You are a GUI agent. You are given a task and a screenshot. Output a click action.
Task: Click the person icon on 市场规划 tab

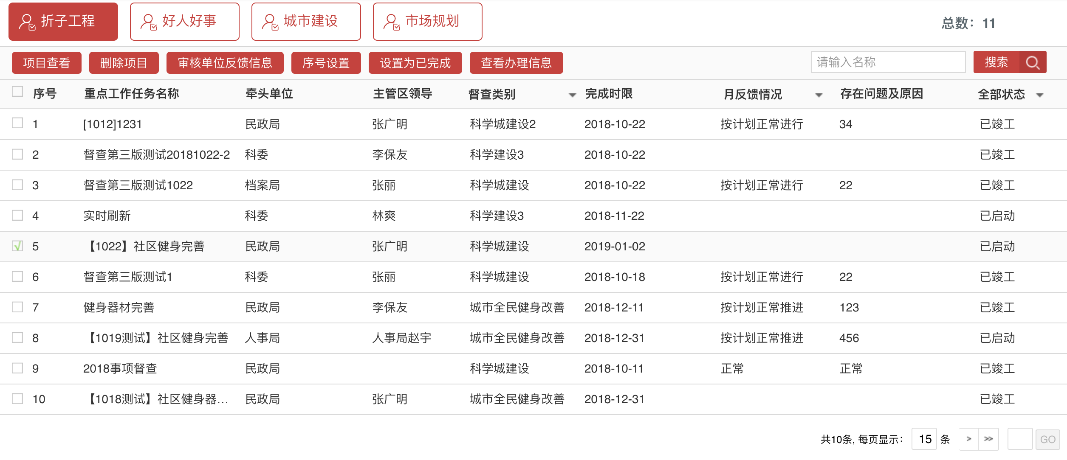point(391,21)
